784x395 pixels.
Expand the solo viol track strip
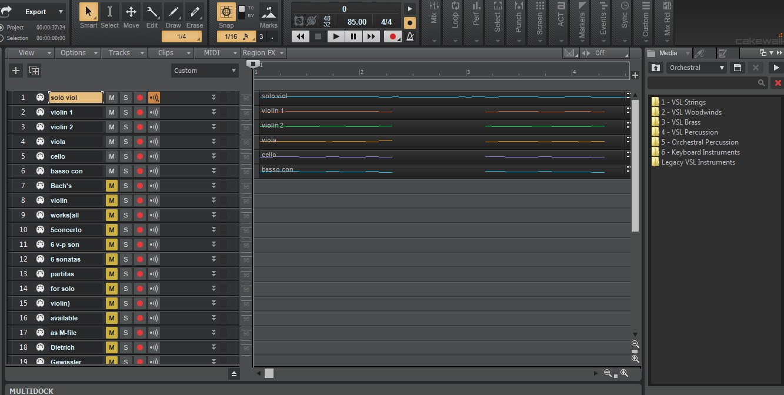[214, 98]
